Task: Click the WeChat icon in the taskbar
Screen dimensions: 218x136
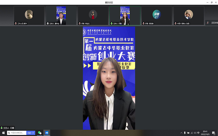Action: (40, 133)
